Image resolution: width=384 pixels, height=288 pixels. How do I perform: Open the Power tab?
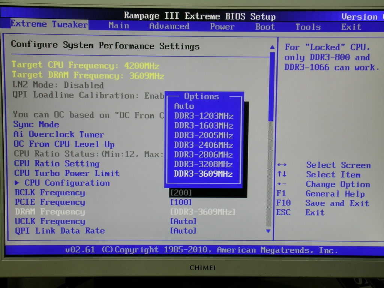click(222, 27)
